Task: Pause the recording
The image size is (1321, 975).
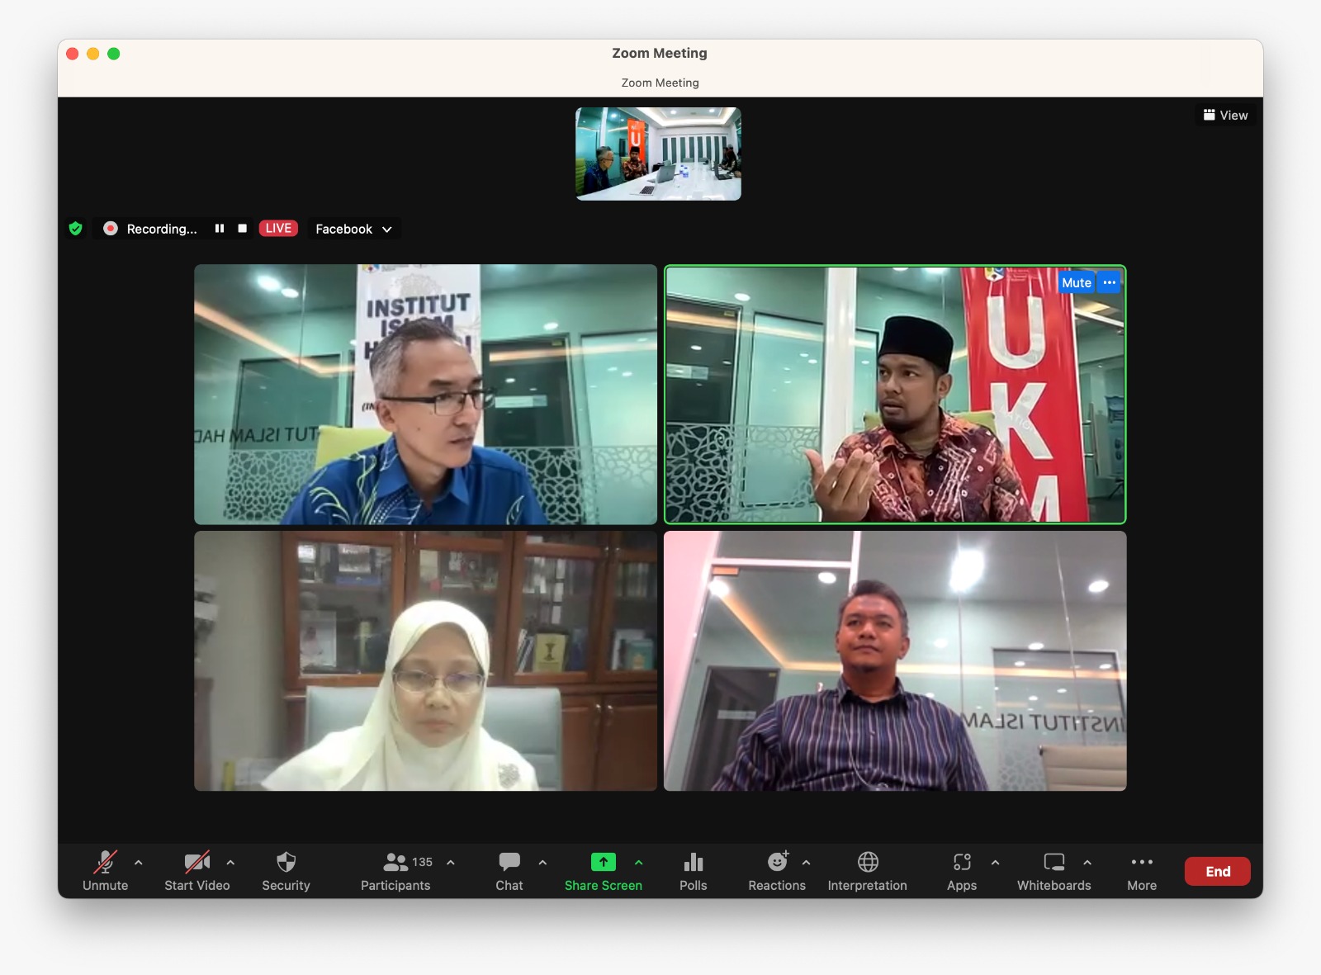Action: click(220, 229)
